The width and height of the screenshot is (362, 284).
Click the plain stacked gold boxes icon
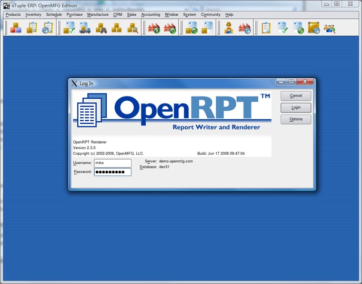tap(117, 28)
